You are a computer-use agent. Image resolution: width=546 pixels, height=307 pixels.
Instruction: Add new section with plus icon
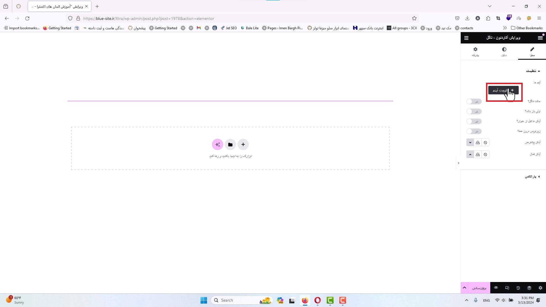coord(243,144)
